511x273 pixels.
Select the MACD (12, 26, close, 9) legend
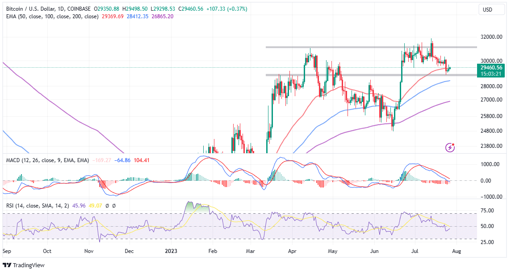coord(47,160)
